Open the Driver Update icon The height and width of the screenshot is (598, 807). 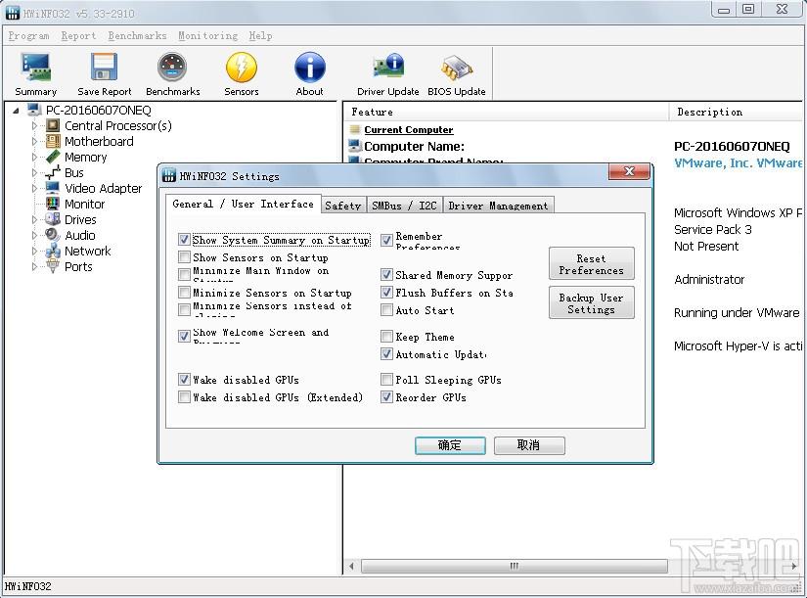pos(387,69)
